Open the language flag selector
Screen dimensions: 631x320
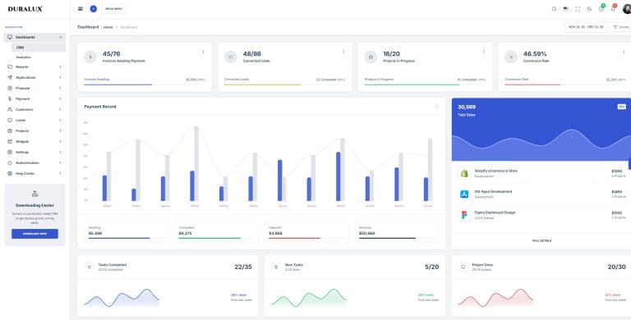[x=566, y=9]
